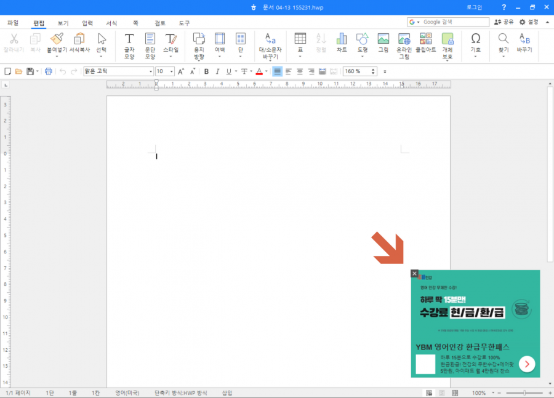
Task: Open the toolbar overflow options arrow
Action: coord(385,72)
